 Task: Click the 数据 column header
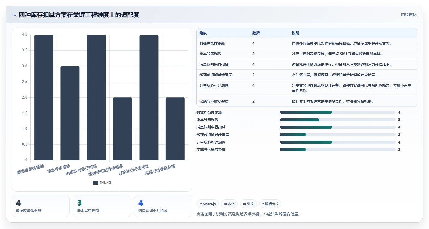(256, 33)
